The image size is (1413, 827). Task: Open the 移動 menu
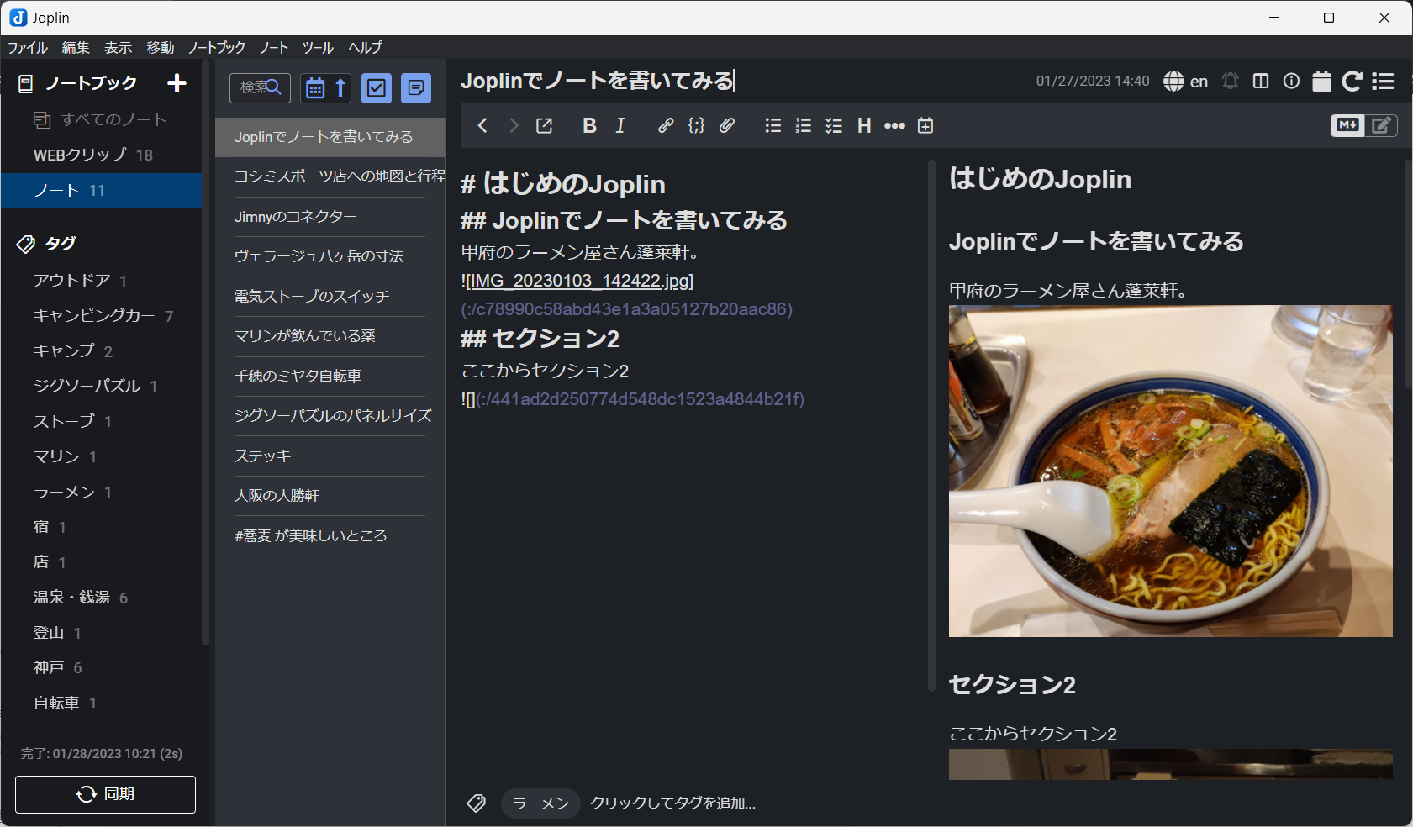(160, 47)
